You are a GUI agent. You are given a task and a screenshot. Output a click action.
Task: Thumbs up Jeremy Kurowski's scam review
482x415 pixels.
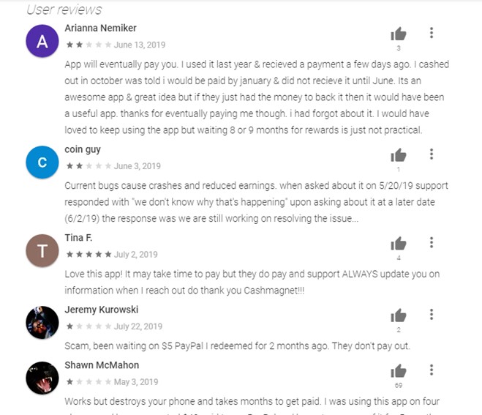(399, 315)
